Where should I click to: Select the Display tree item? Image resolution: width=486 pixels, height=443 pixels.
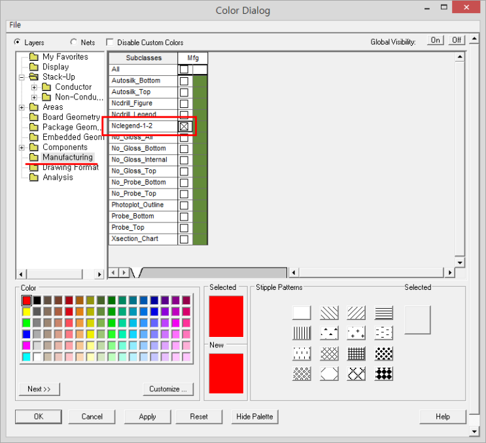click(x=56, y=67)
